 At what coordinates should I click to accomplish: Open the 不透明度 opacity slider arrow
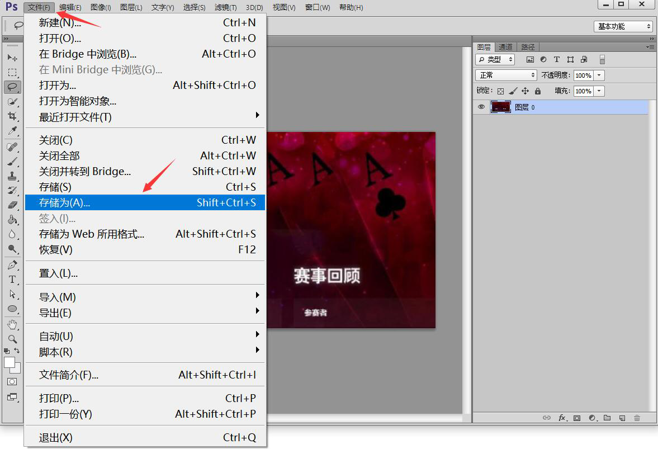click(599, 75)
